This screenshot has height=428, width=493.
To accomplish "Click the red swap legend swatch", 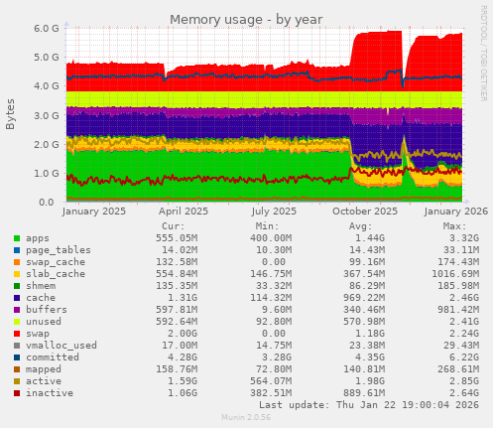I will [17, 334].
